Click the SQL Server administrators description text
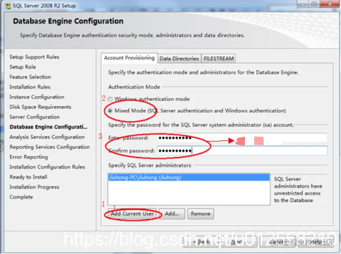Screen dimensions: 341x254 (x=298, y=190)
